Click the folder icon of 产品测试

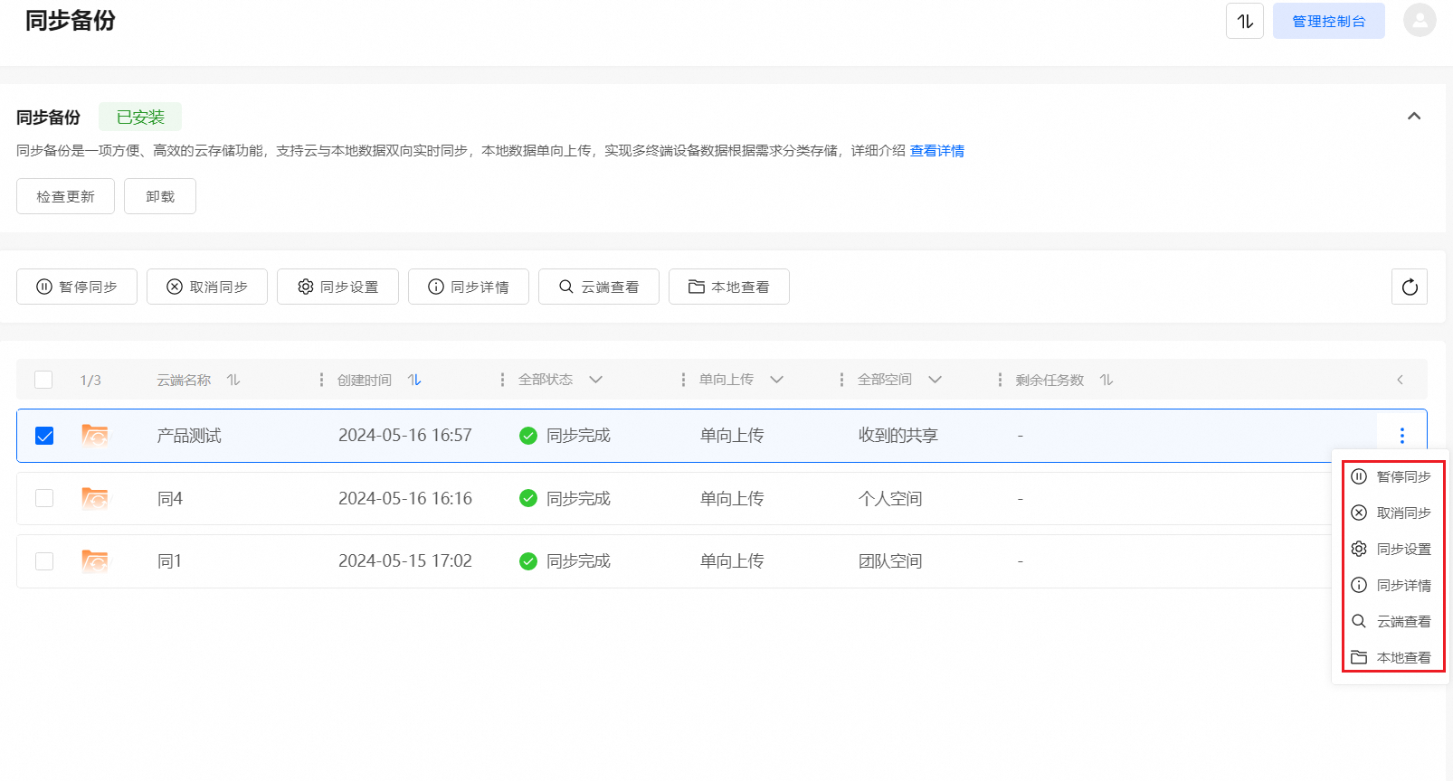pos(95,436)
